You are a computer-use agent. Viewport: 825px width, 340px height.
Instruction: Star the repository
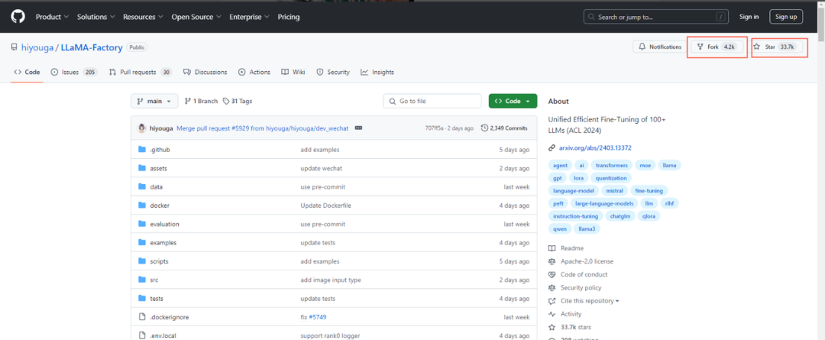778,47
